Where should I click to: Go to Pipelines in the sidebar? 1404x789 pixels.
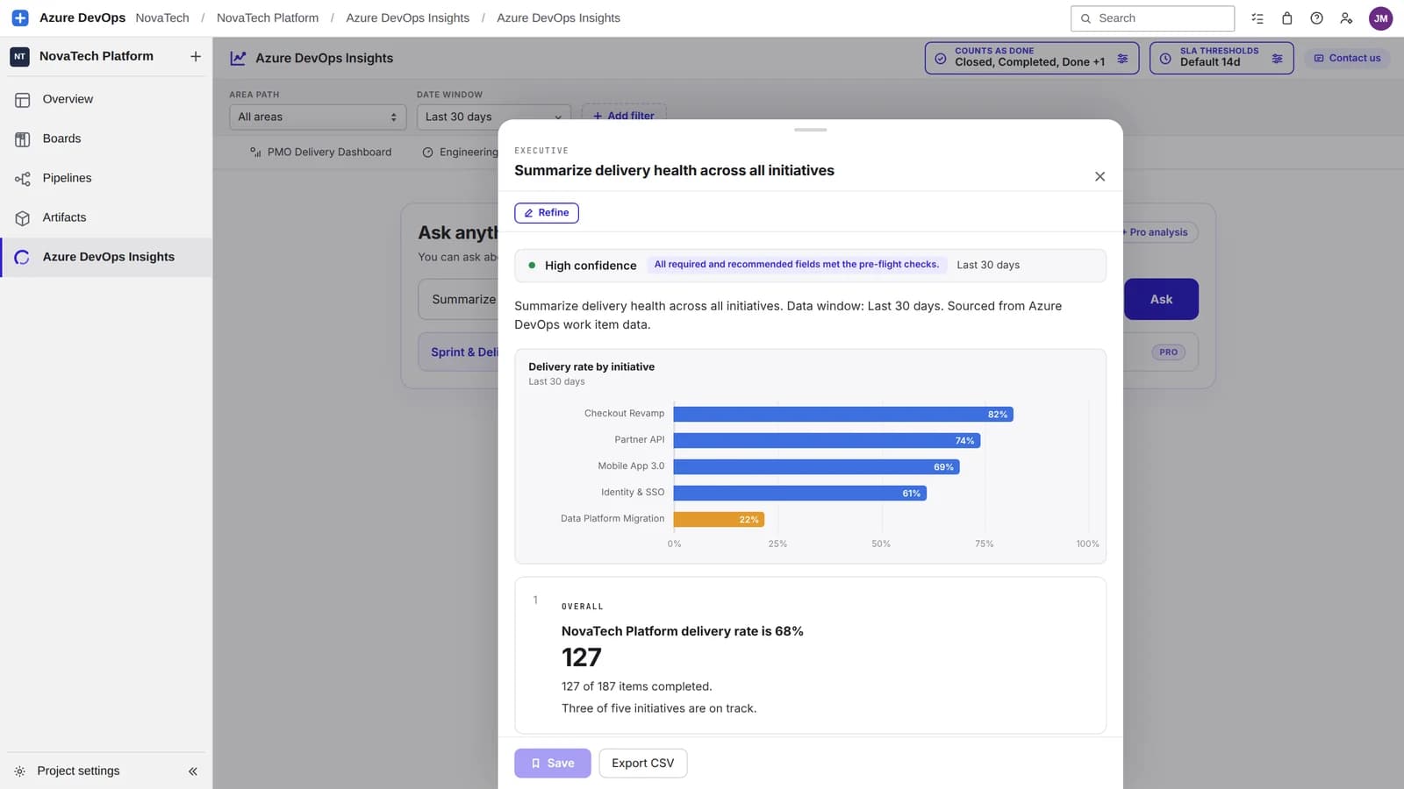106,178
